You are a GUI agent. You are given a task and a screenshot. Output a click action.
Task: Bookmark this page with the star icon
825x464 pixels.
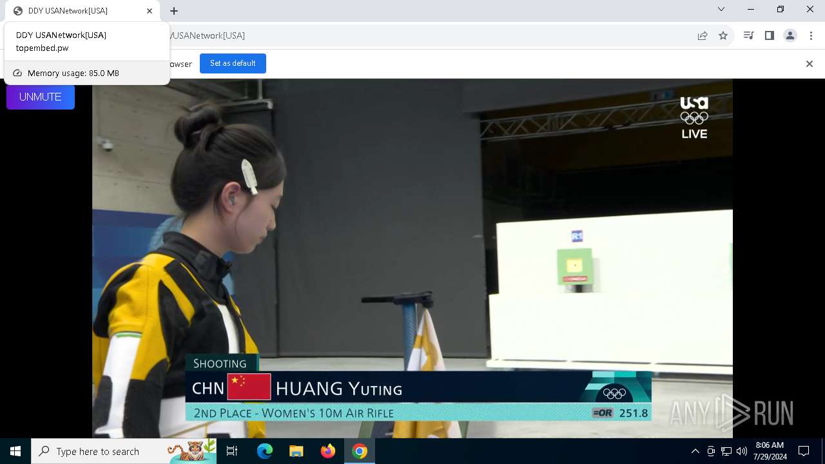(723, 35)
